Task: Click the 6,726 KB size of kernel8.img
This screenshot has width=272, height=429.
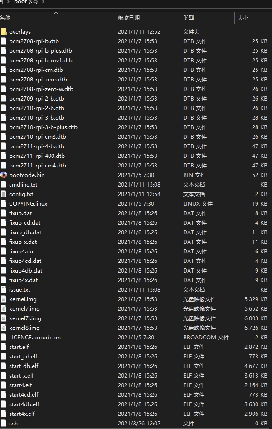Action: 256,328
